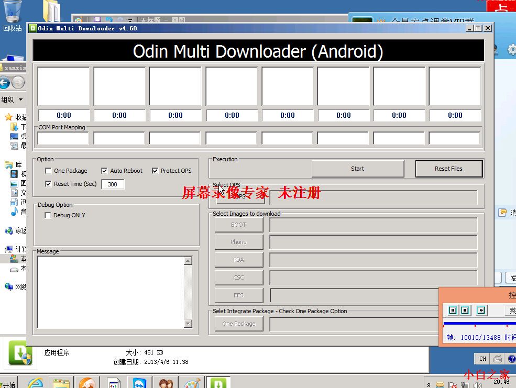Click the Paint window quick access dropdown
The width and height of the screenshot is (516, 388).
click(130, 20)
